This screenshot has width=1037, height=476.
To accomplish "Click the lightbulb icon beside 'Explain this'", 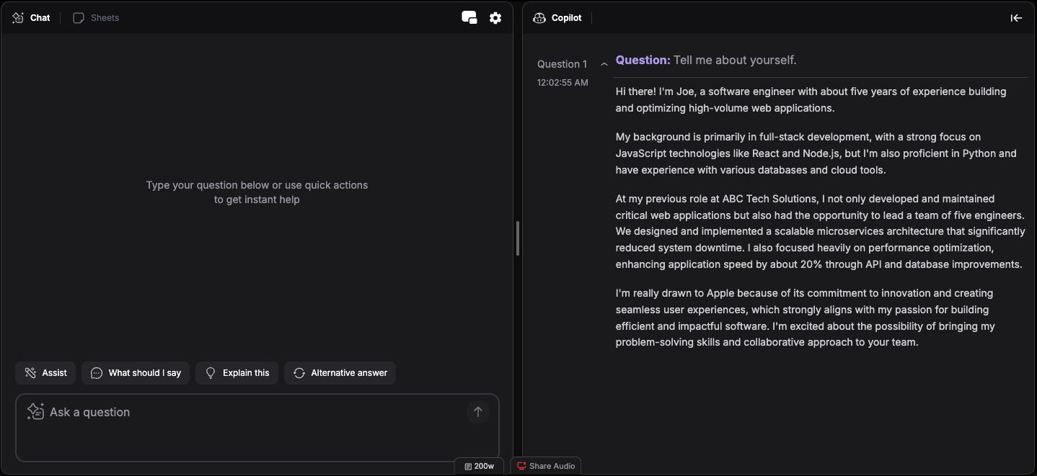I will 211,372.
